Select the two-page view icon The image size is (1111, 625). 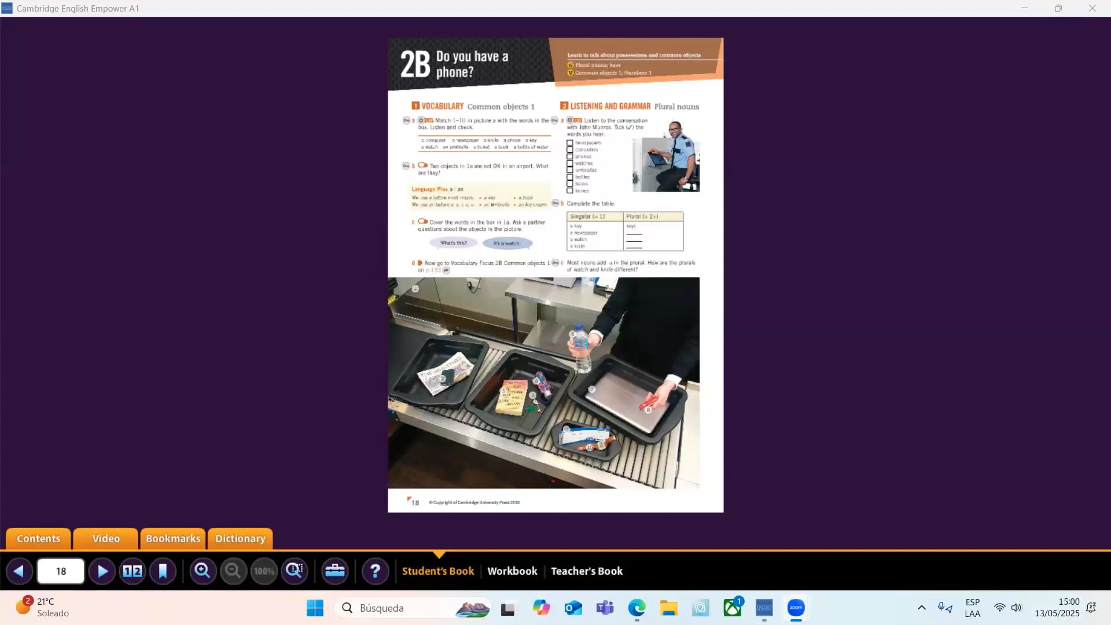pos(132,571)
